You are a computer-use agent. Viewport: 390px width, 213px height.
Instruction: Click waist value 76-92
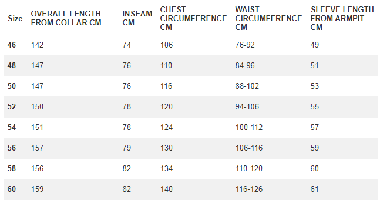[x=245, y=45]
